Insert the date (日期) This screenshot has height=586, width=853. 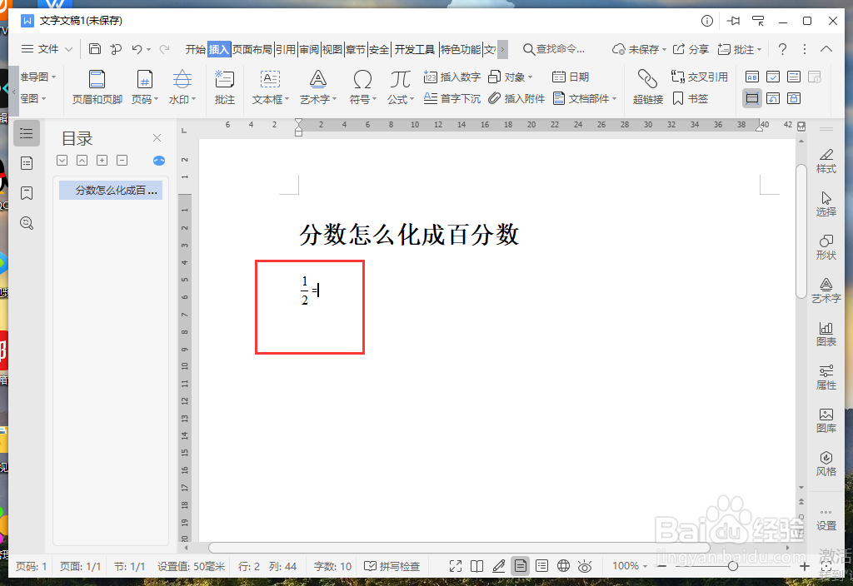click(570, 77)
